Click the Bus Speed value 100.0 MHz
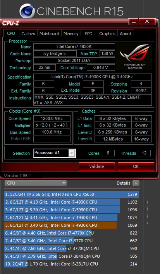This screenshot has height=274, width=160. [52, 132]
